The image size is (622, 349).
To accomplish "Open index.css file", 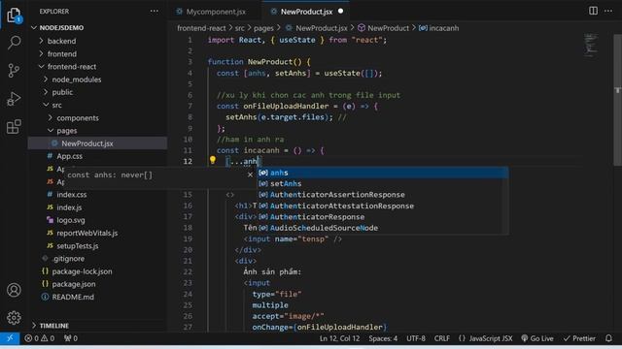I will [97, 194].
